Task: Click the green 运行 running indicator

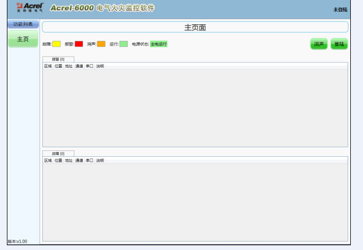Action: 123,44
